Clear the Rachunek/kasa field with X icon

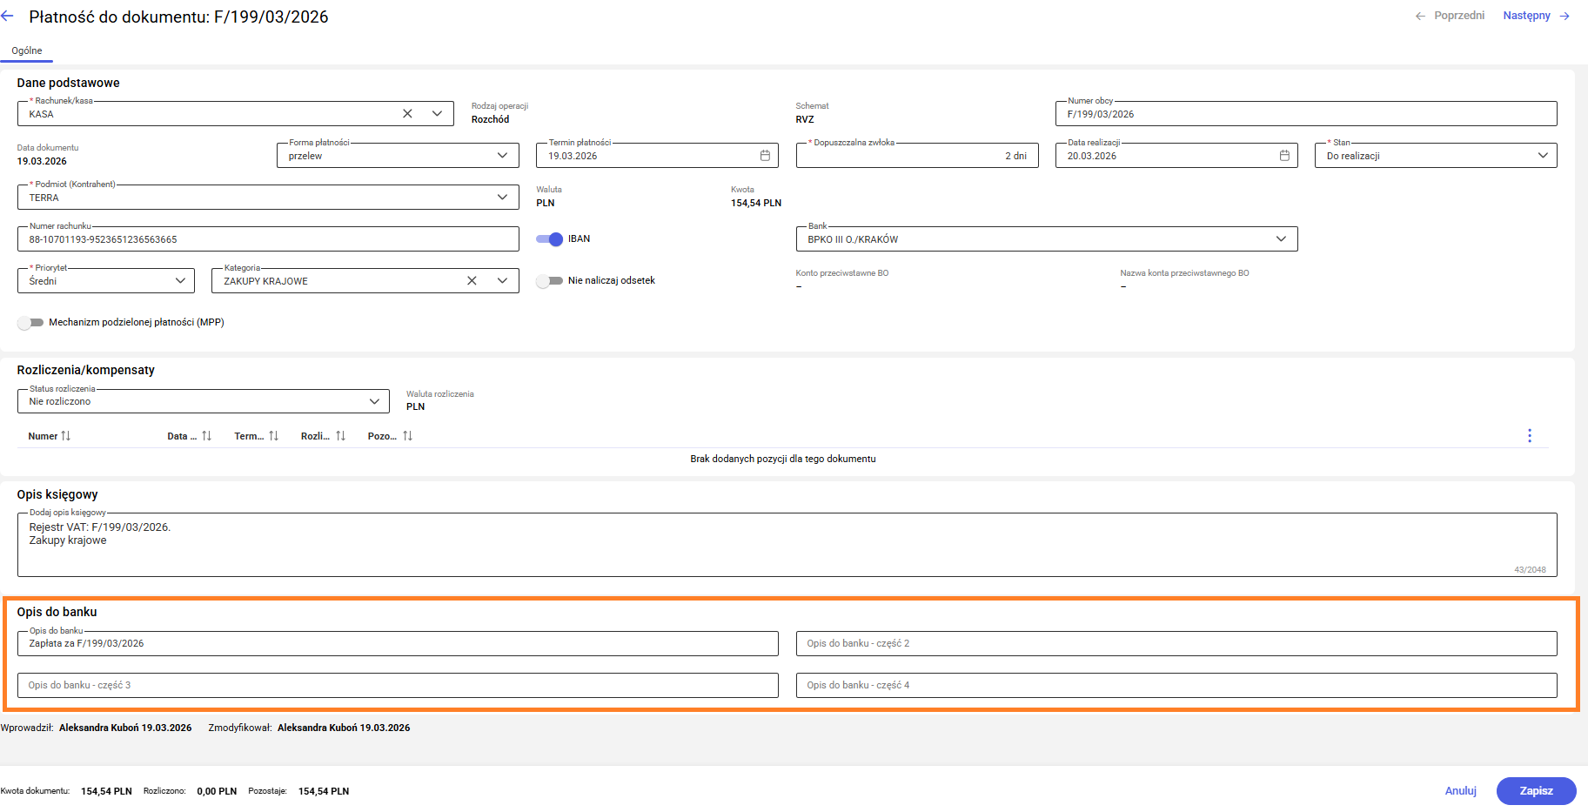(x=407, y=114)
